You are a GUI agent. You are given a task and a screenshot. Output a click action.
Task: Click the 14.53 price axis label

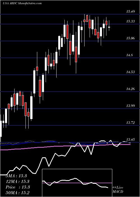click(x=130, y=72)
